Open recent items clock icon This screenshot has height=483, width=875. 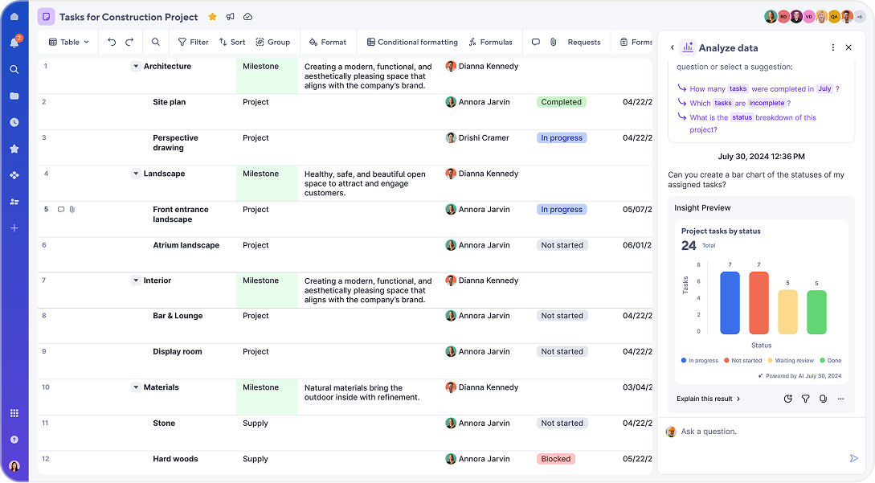(14, 122)
